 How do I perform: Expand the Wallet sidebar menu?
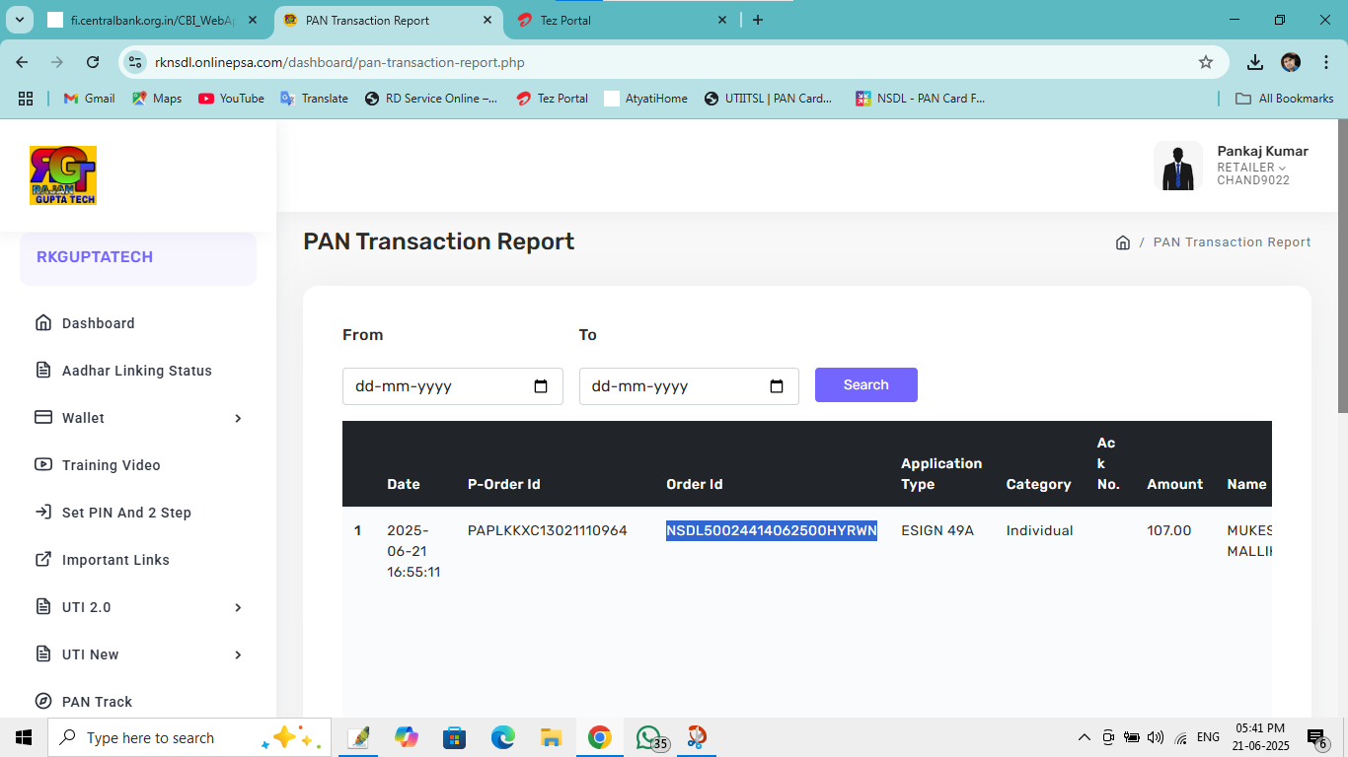click(138, 418)
